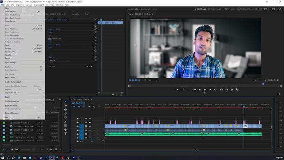Open timeline display settings wrench
This screenshot has height=160, width=284.
[94, 107]
